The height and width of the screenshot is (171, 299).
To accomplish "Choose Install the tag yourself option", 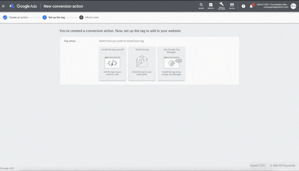I will click(112, 63).
